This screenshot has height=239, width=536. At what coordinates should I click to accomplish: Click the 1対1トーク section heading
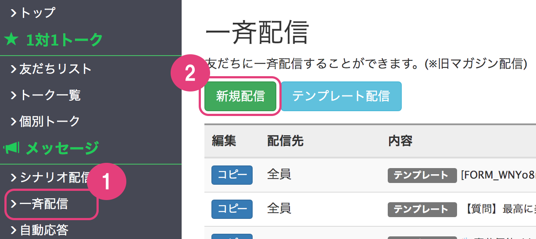coord(64,40)
